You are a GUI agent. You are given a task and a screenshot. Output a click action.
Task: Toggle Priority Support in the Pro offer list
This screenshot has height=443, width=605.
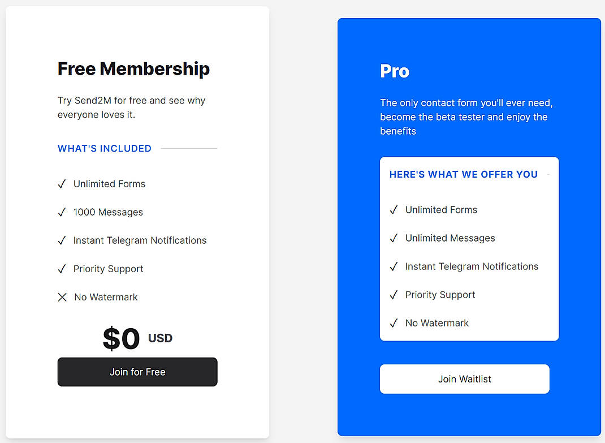click(x=394, y=294)
